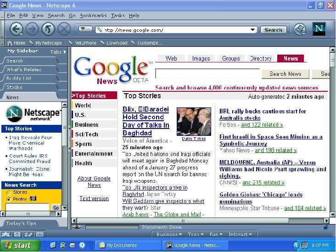Open Composer from the component bar
The image size is (336, 252).
(x=28, y=234)
